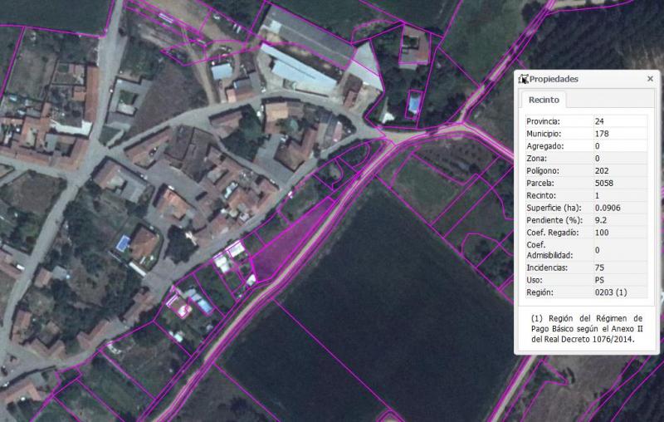
Task: Click the Coef. Admisibilidad label
Action: (x=551, y=250)
